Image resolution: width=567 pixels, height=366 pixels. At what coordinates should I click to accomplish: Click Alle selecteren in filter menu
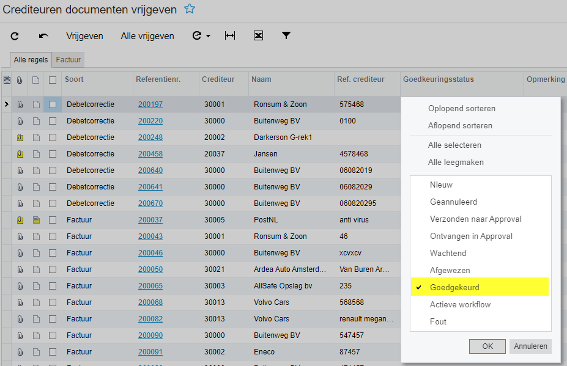tap(454, 145)
